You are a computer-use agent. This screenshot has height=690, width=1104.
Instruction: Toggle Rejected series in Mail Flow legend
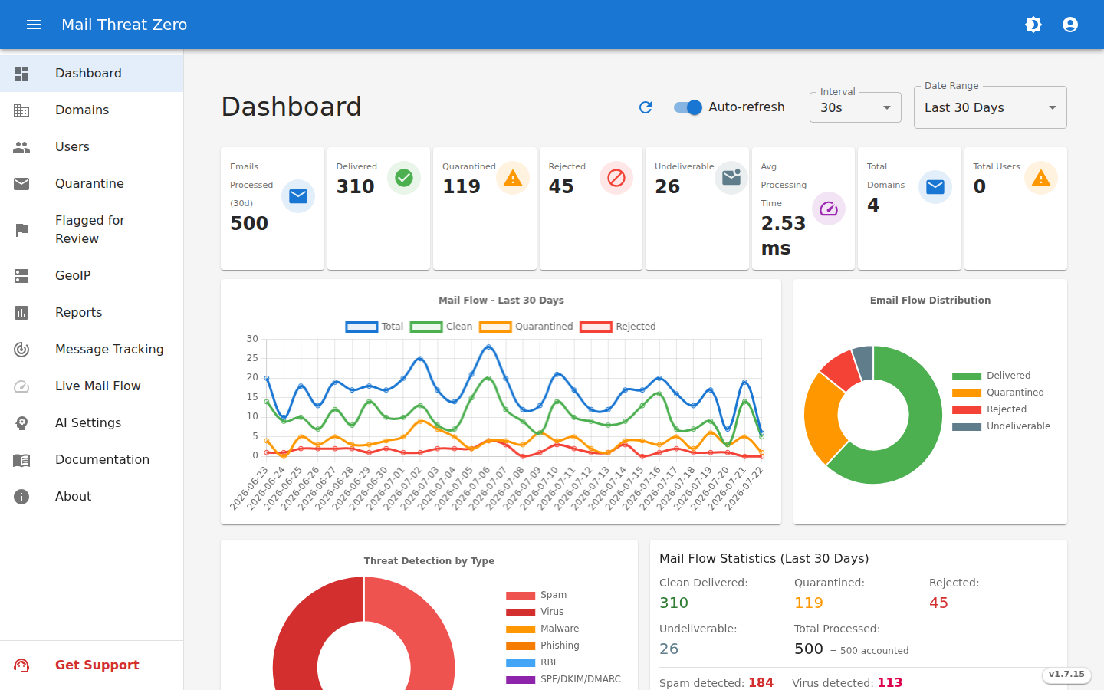(x=618, y=327)
